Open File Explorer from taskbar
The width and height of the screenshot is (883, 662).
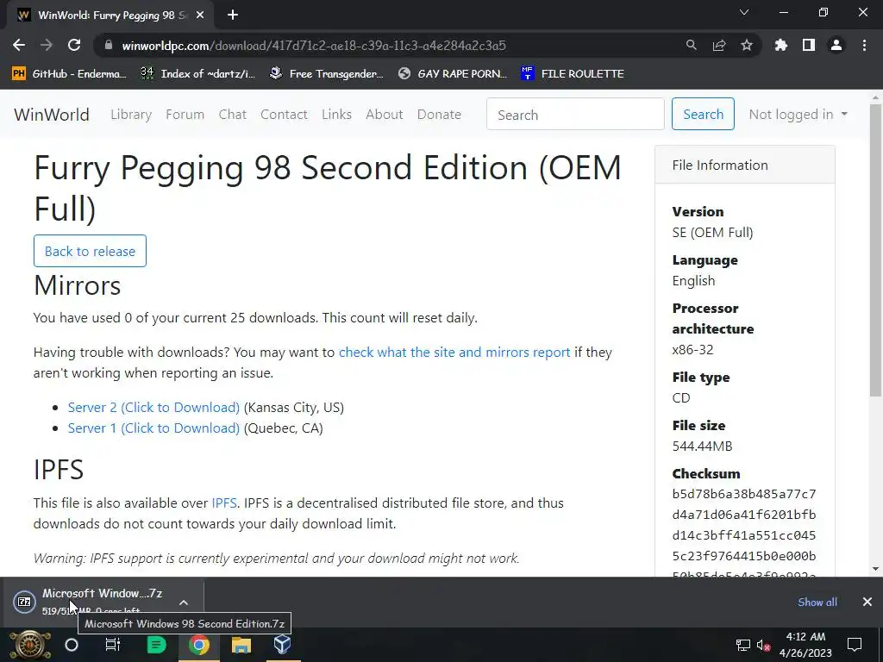241,645
